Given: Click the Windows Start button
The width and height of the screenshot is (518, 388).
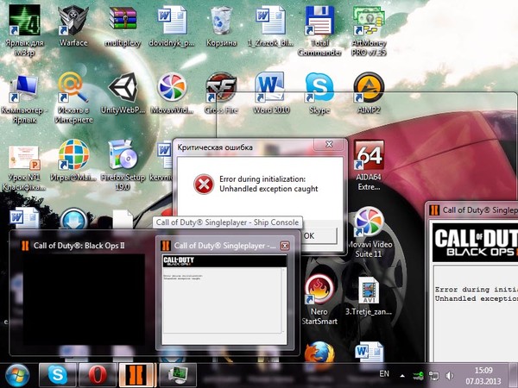Looking at the screenshot, I should coord(17,374).
